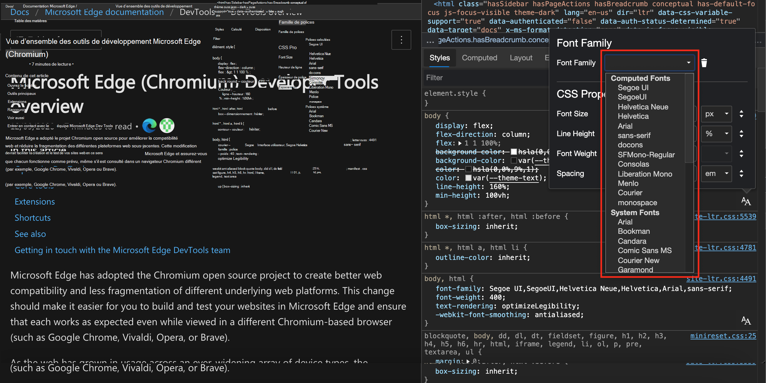766x383 pixels.
Task: Open the px unit dropdown
Action: 716,114
